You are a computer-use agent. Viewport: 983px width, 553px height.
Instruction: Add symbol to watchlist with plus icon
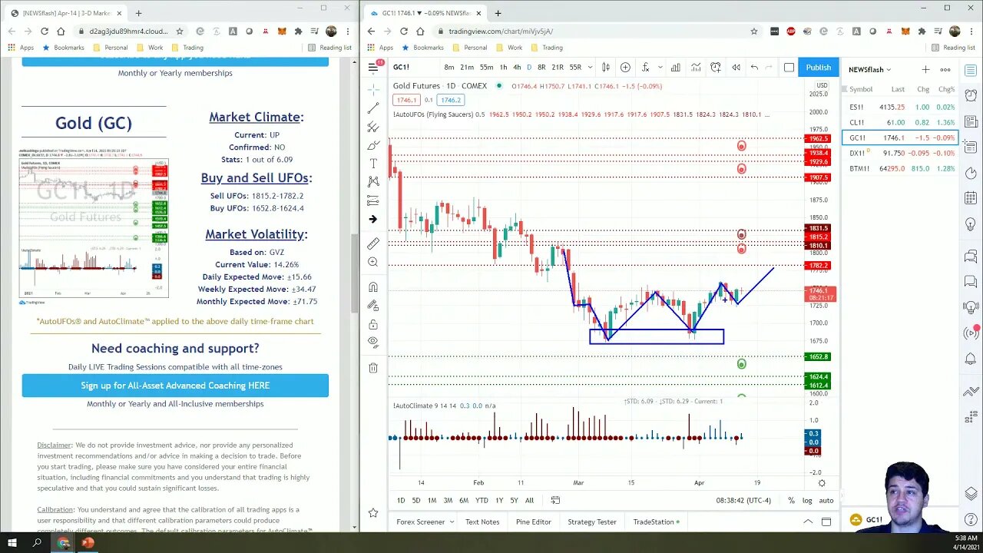tap(925, 69)
